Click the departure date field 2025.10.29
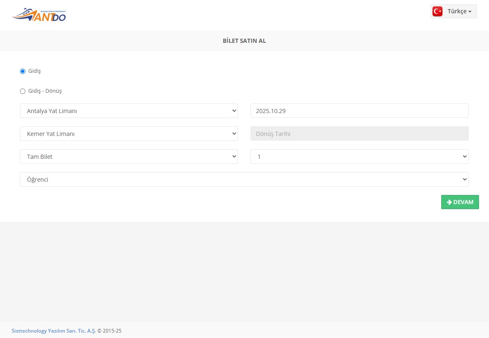Image resolution: width=489 pixels, height=338 pixels. tap(359, 111)
